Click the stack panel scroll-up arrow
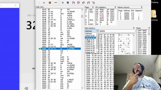Screen dimensions: 161x90 click(x=149, y=31)
